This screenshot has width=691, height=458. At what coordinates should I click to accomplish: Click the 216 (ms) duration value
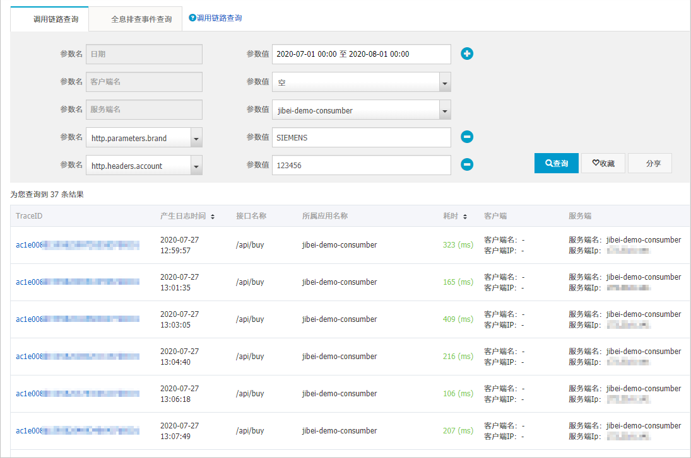458,357
